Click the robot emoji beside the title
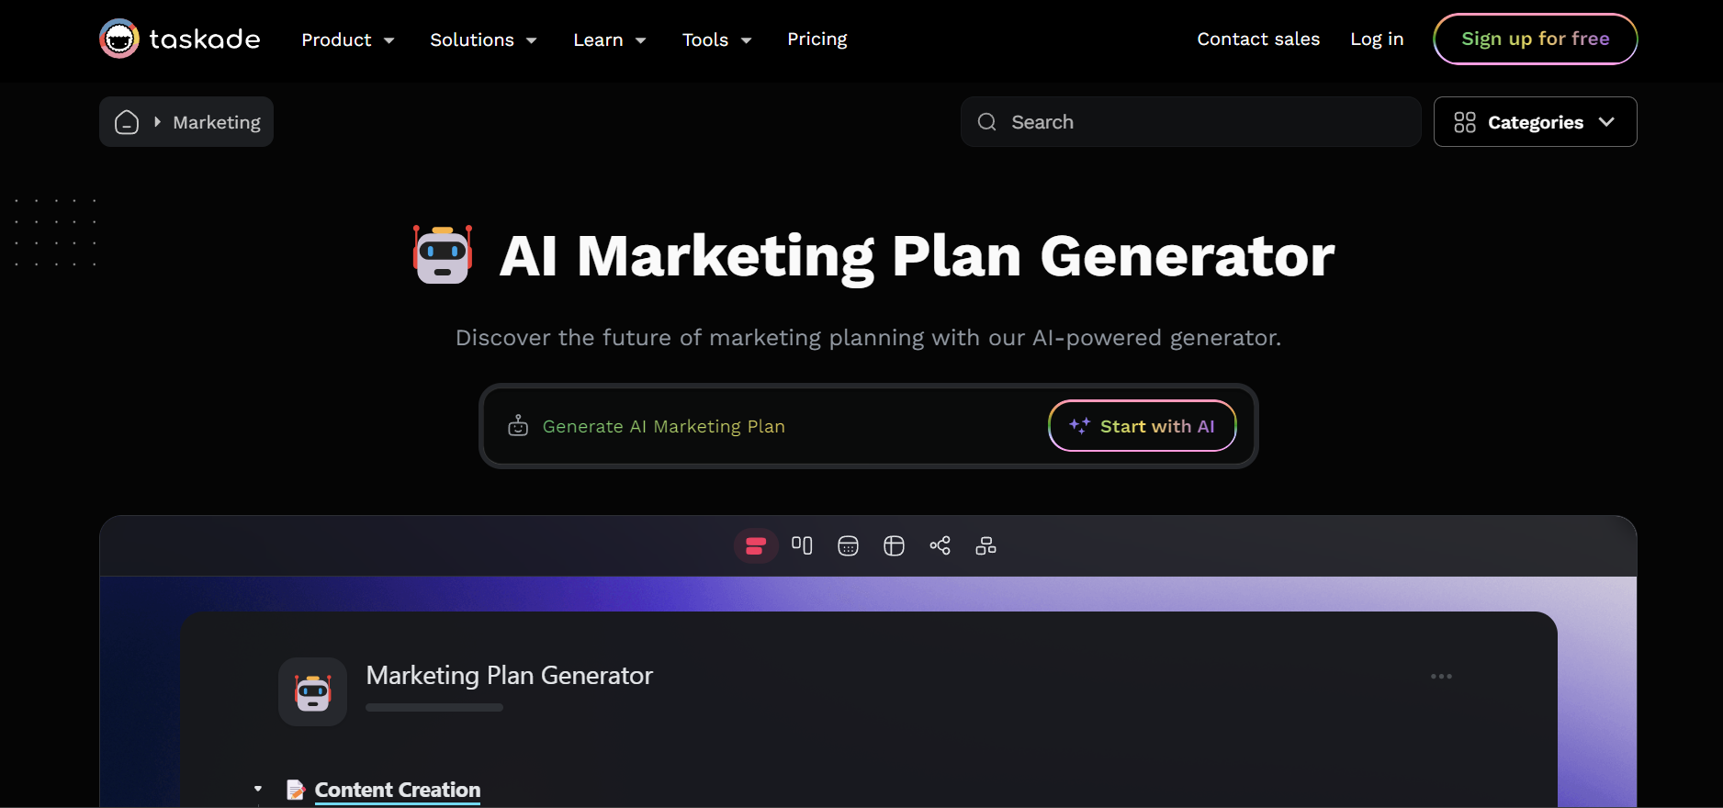Screen dimensions: 1723x808 pos(443,254)
